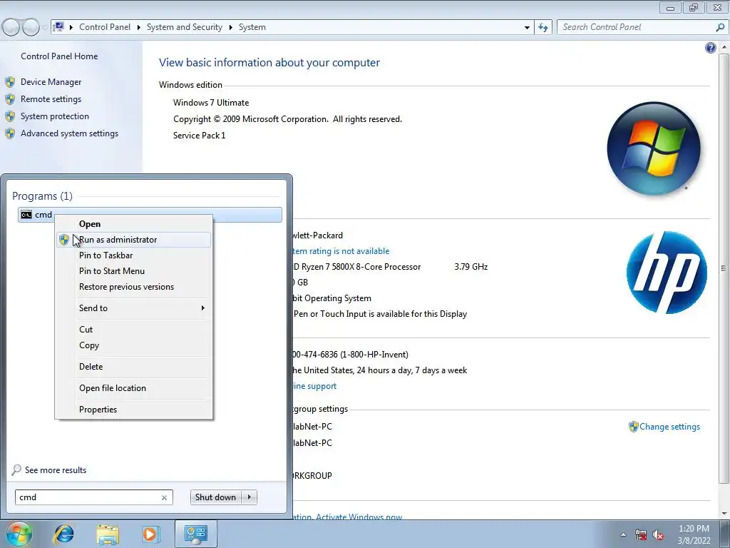Expand the Send to submenu

133,308
